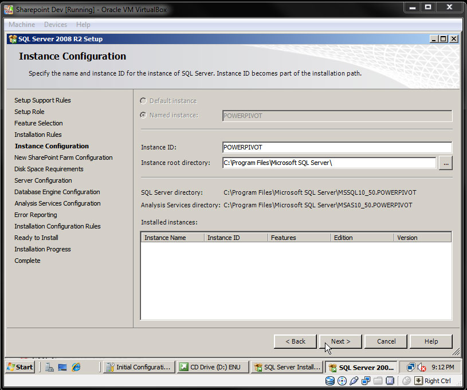
Task: Click VirtualBox hard disk activity icon
Action: coord(329,380)
